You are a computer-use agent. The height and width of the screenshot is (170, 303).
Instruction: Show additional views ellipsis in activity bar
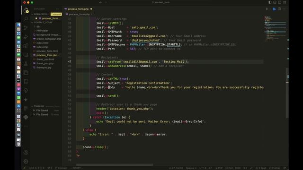pos(26,126)
